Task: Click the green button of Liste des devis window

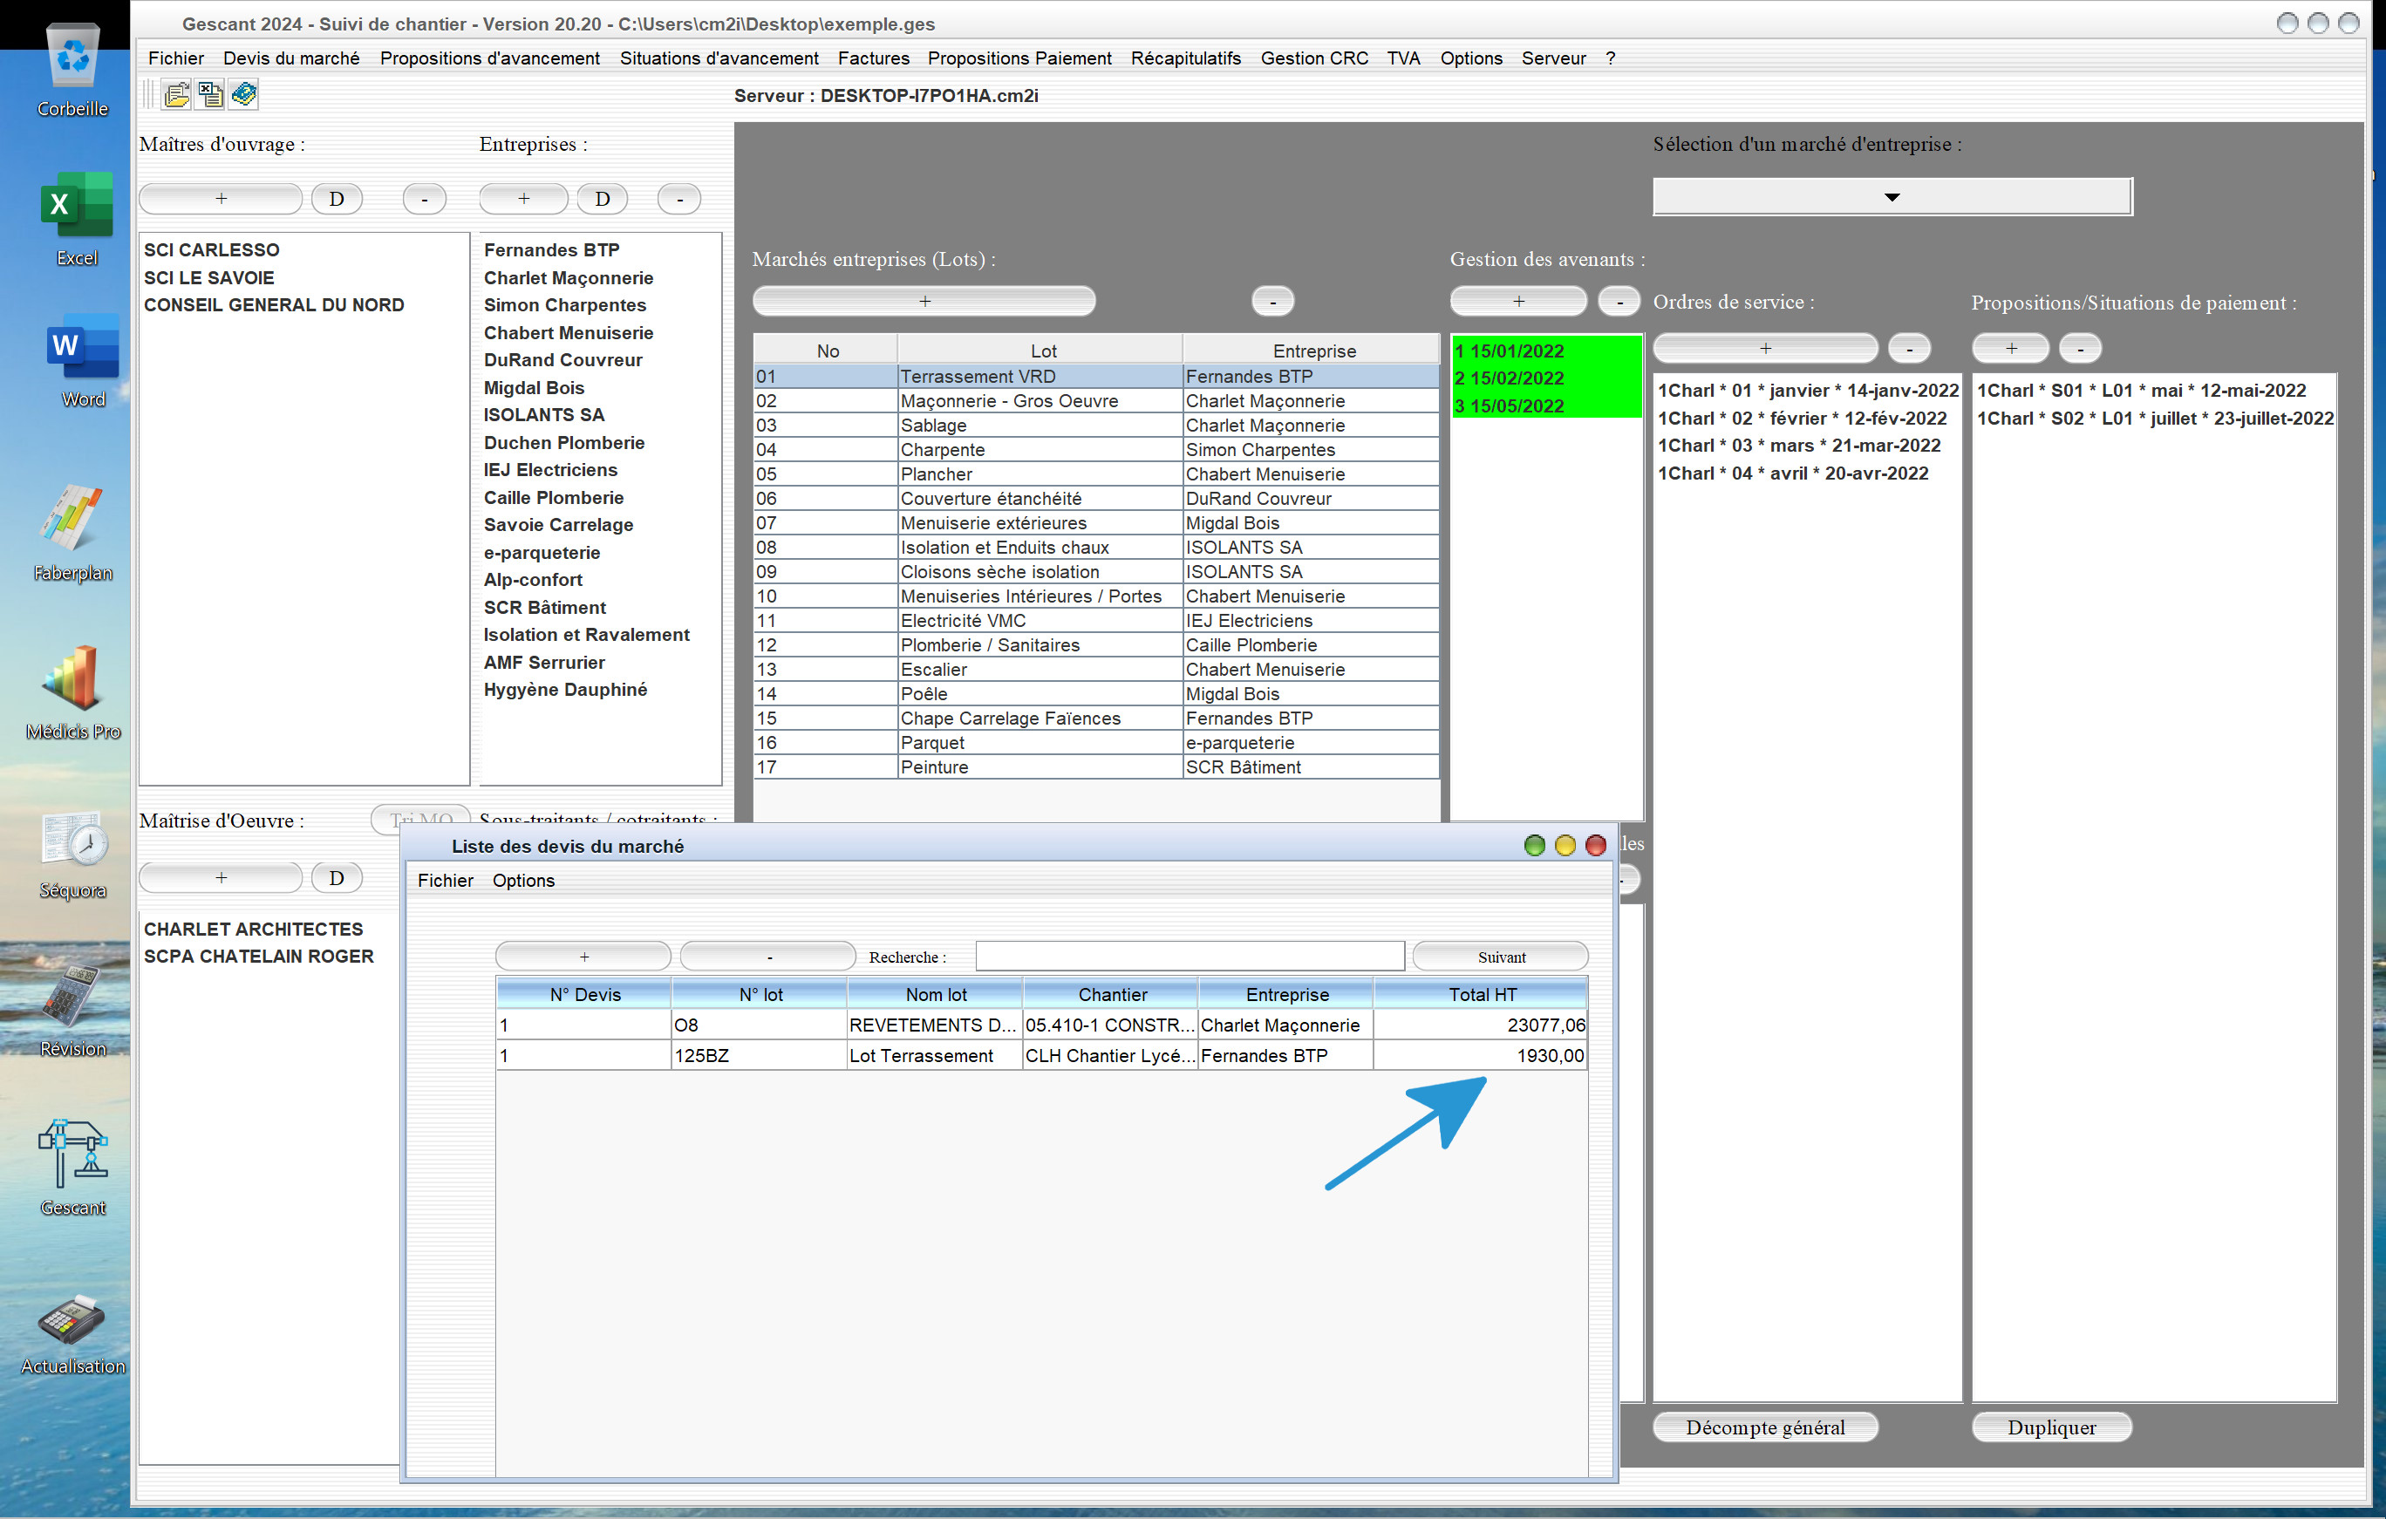Action: pos(1534,845)
